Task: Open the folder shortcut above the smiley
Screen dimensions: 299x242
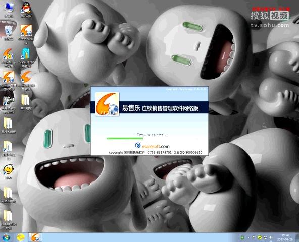Action: [x=9, y=150]
